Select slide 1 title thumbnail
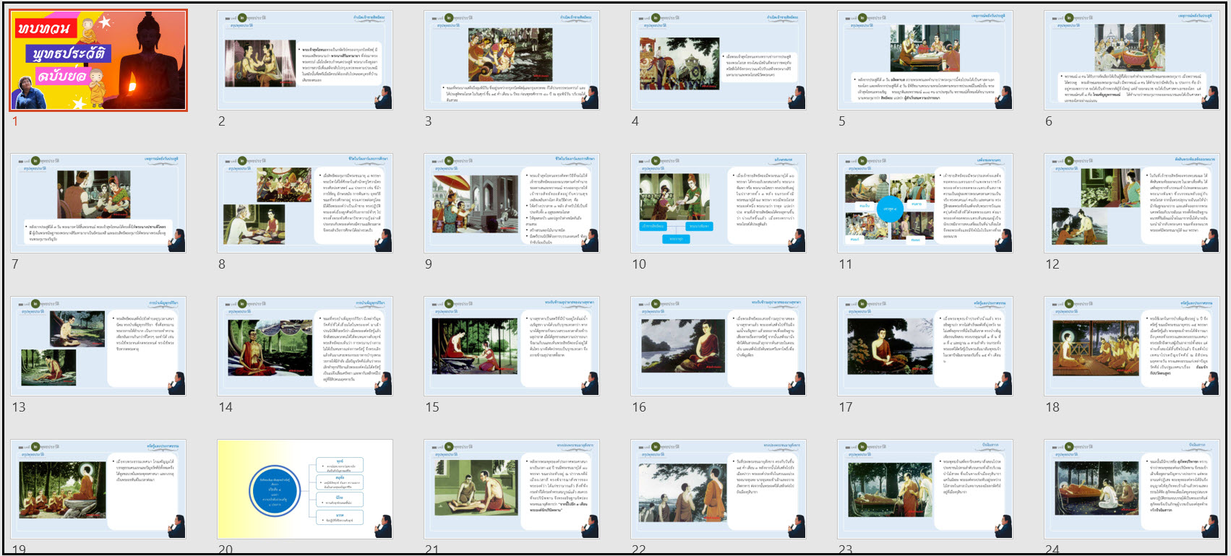Image resolution: width=1231 pixels, height=556 pixels. 99,60
